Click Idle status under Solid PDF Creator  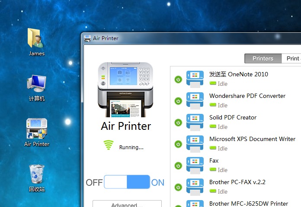(222, 127)
